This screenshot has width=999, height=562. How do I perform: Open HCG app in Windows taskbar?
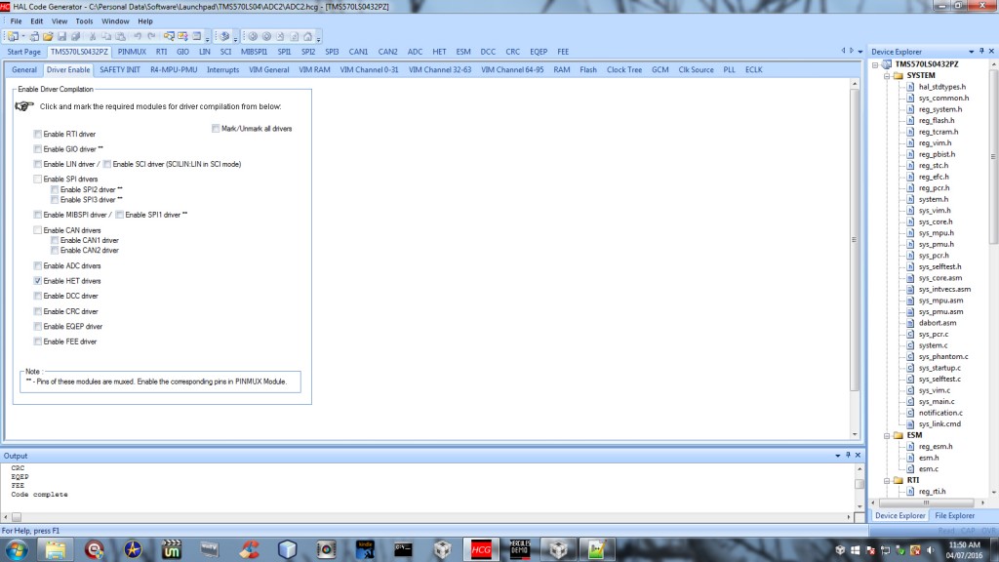click(480, 548)
